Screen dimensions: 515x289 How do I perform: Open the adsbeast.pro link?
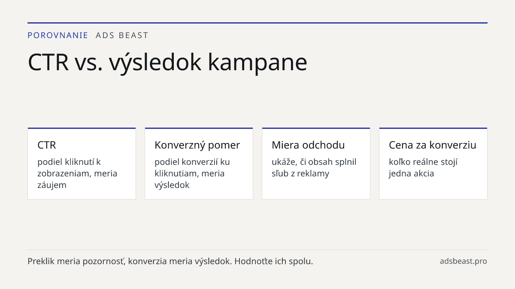point(463,261)
